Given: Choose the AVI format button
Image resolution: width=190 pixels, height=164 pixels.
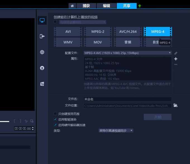Looking at the screenshot, I should (x=68, y=32).
